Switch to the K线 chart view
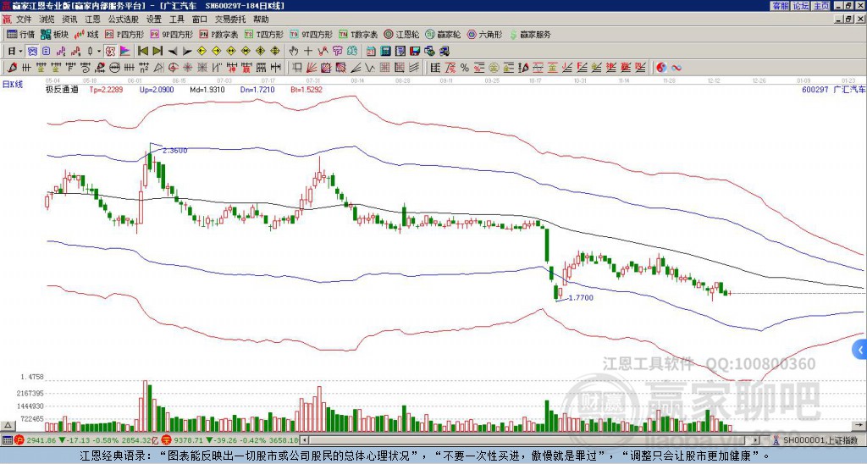Image resolution: width=867 pixels, height=464 pixels. (x=86, y=34)
